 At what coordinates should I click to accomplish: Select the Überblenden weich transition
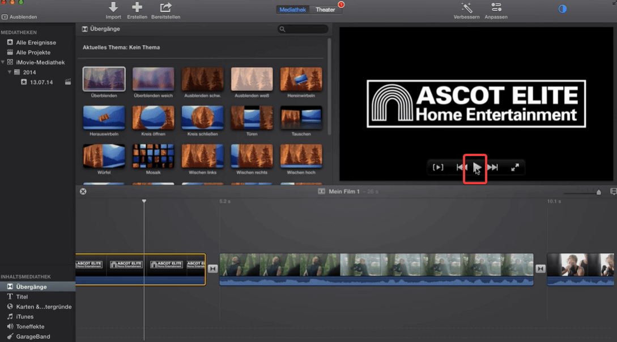pos(153,79)
